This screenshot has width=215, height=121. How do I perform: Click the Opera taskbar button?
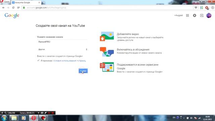click(34, 118)
